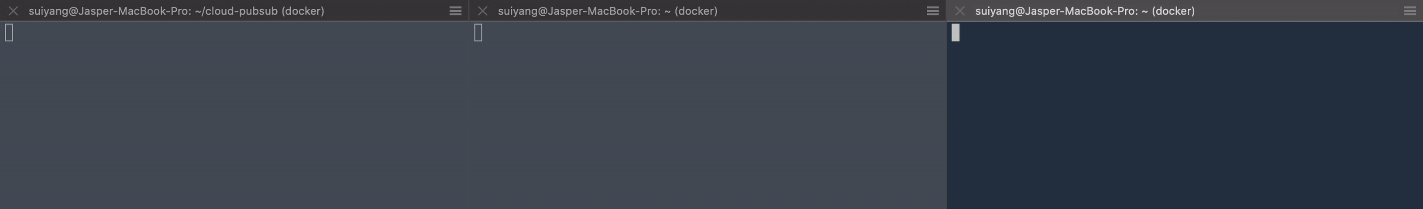This screenshot has height=209, width=1423.
Task: Click the solid block cursor in active pane
Action: (956, 33)
